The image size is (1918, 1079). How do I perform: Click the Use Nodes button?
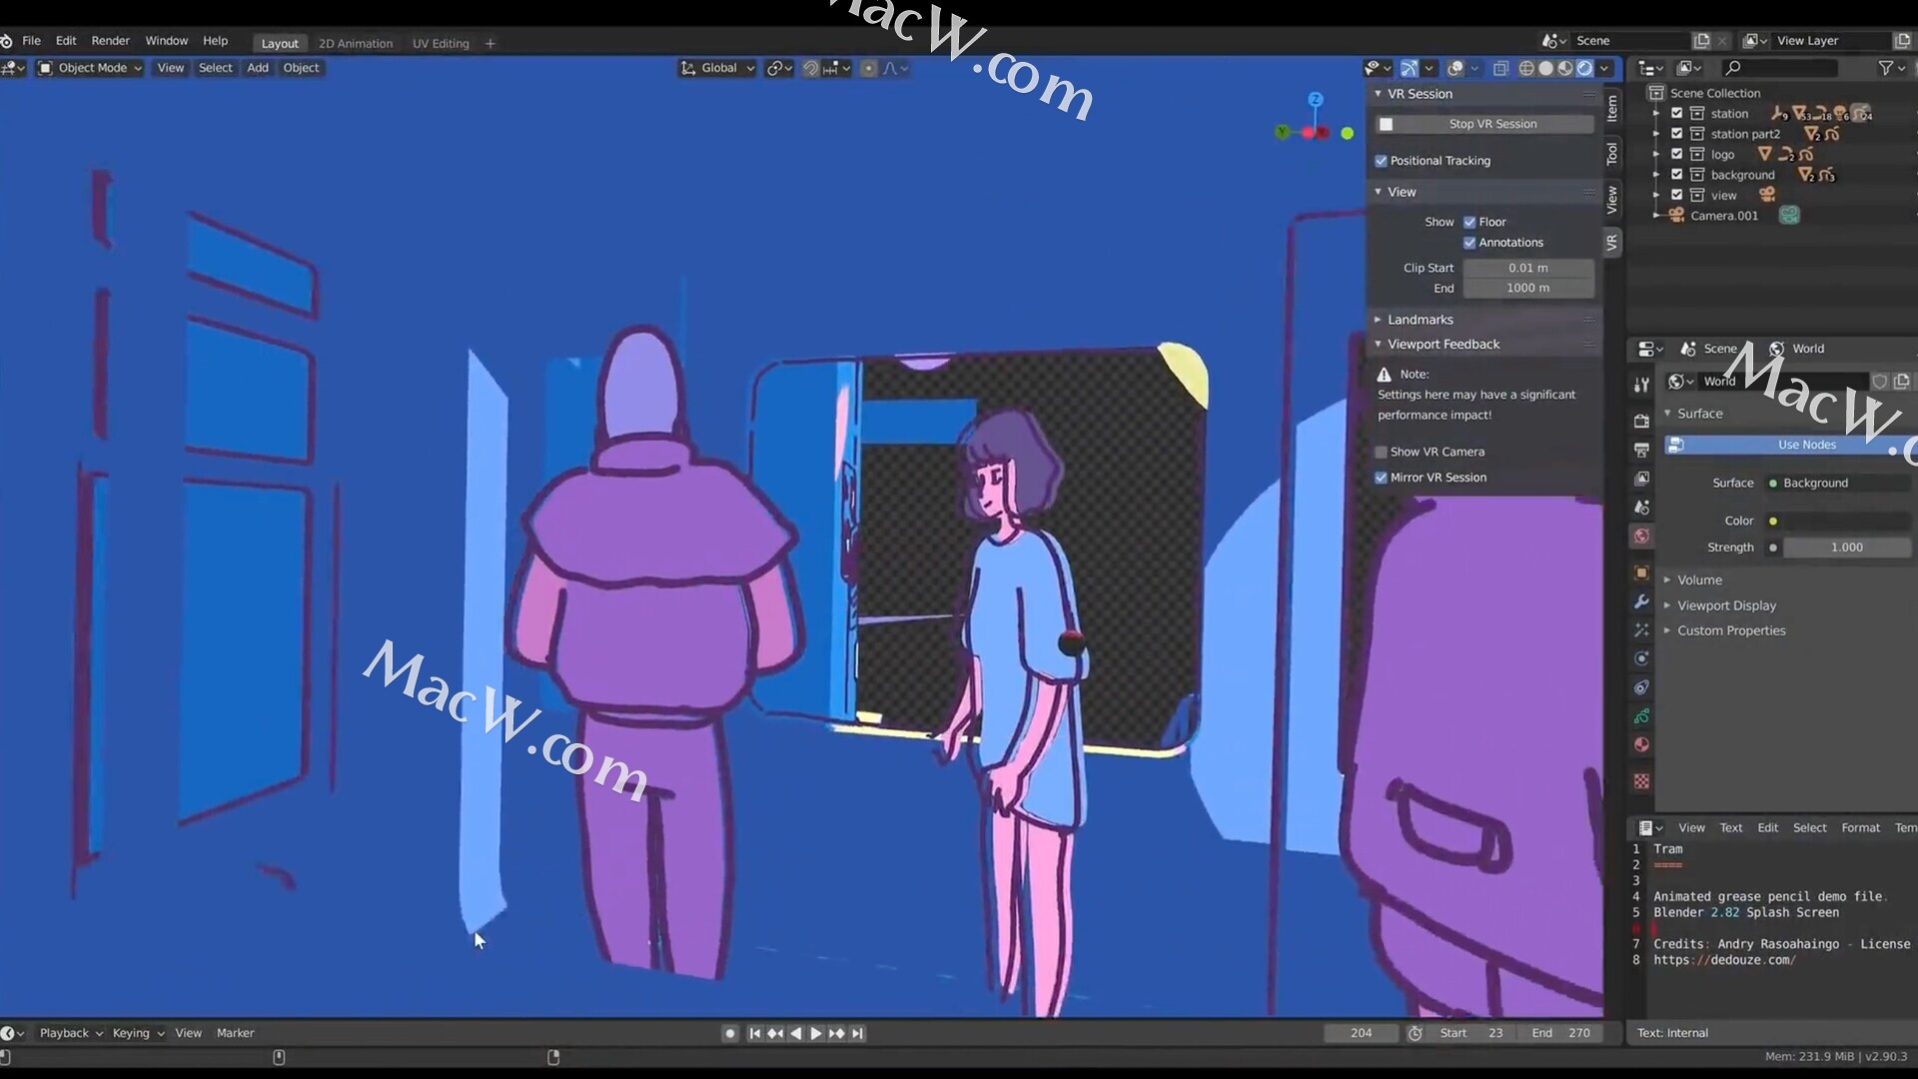(1788, 445)
